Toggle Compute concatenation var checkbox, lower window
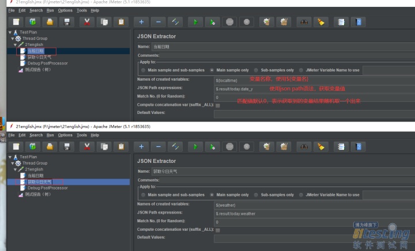Screen dimensions: 415x251 tap(218, 230)
